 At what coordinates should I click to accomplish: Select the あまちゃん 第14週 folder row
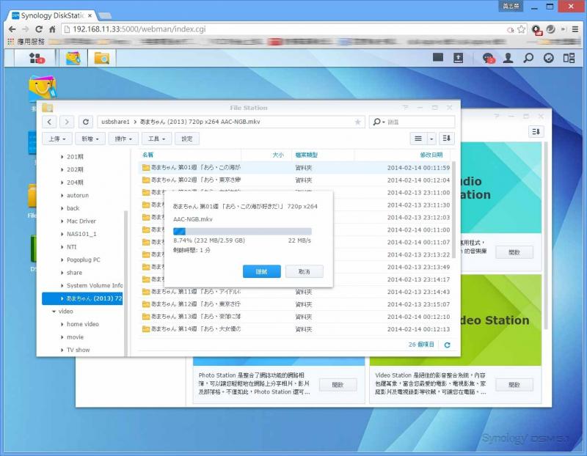tap(296, 329)
